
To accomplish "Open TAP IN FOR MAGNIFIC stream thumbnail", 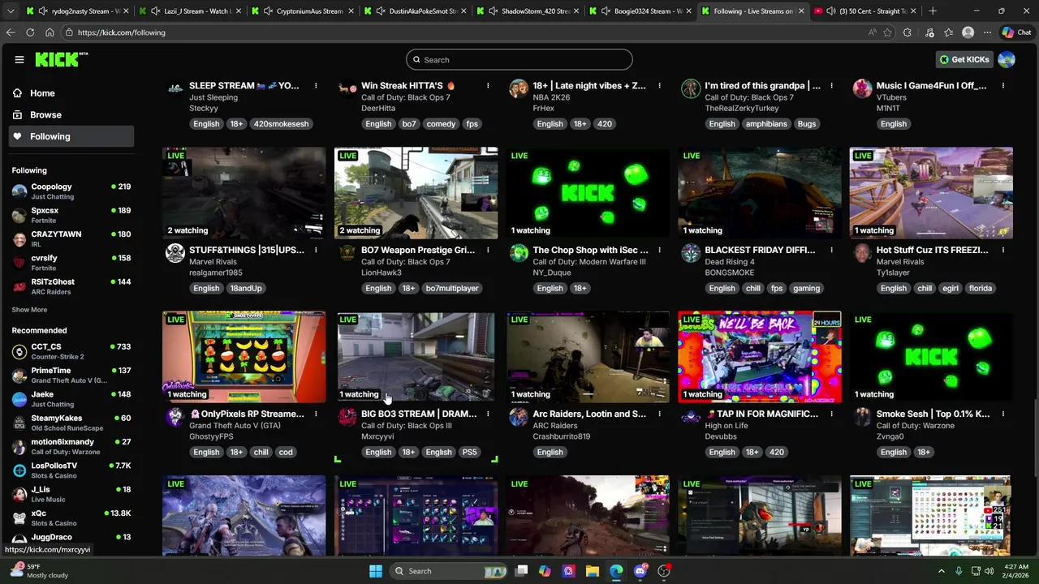I will [x=760, y=357].
